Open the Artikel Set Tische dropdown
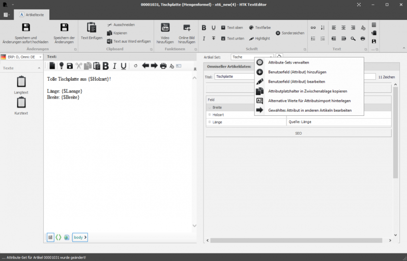 pos(252,57)
